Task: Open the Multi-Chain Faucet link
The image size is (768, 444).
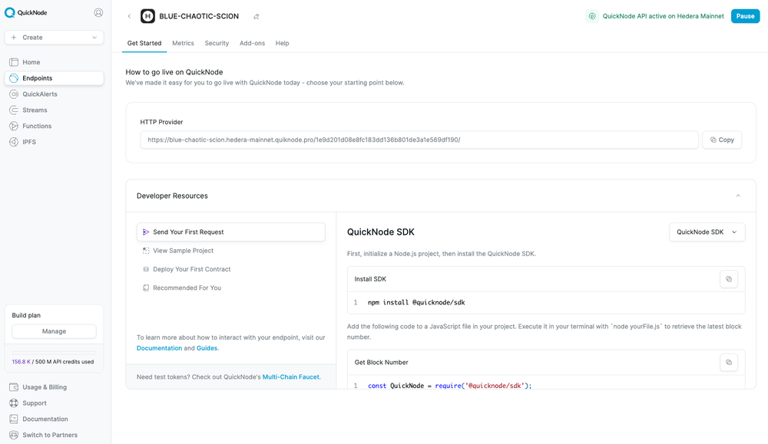Action: click(291, 377)
